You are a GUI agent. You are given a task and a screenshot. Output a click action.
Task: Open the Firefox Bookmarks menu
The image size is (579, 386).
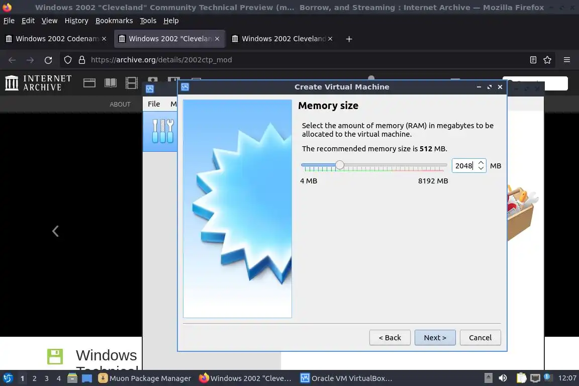click(114, 21)
